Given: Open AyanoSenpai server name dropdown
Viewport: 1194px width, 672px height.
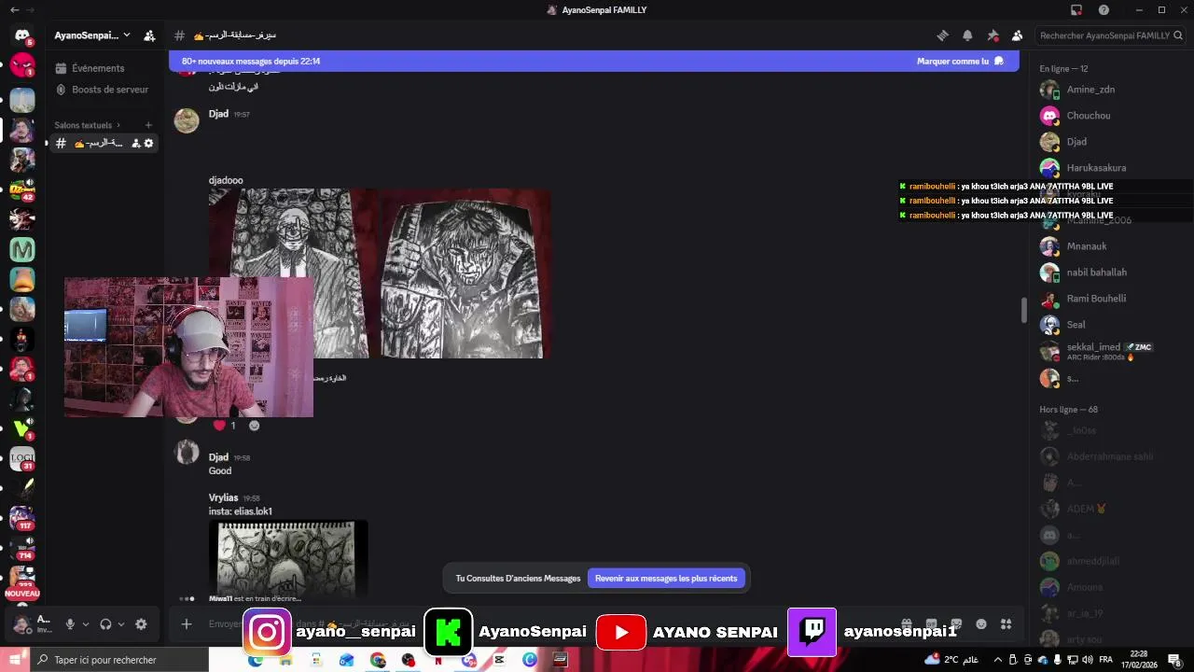Looking at the screenshot, I should (92, 35).
